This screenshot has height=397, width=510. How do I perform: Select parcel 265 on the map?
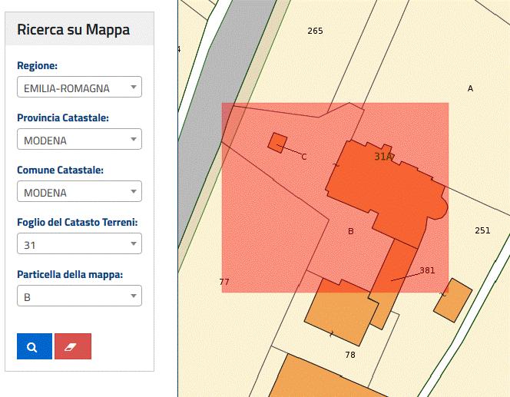[x=315, y=31]
